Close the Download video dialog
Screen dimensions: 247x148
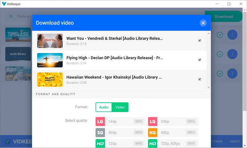tap(203, 23)
